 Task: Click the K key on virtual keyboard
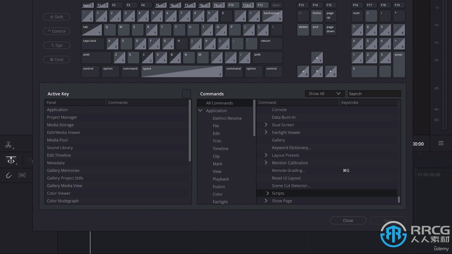(x=209, y=44)
